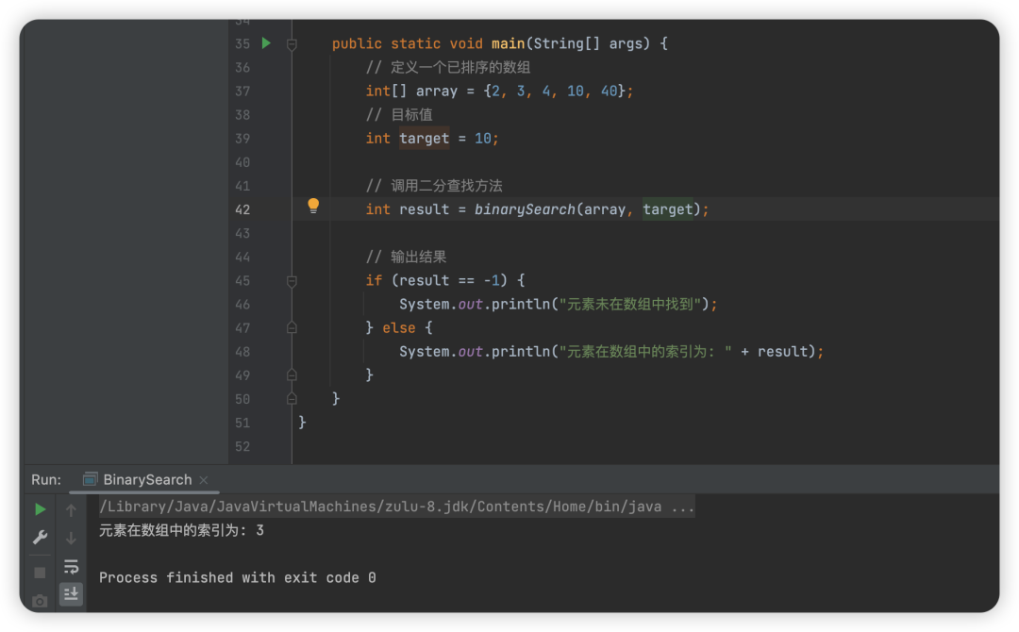The image size is (1019, 632).
Task: Click comment '// 目标值'
Action: tap(399, 114)
